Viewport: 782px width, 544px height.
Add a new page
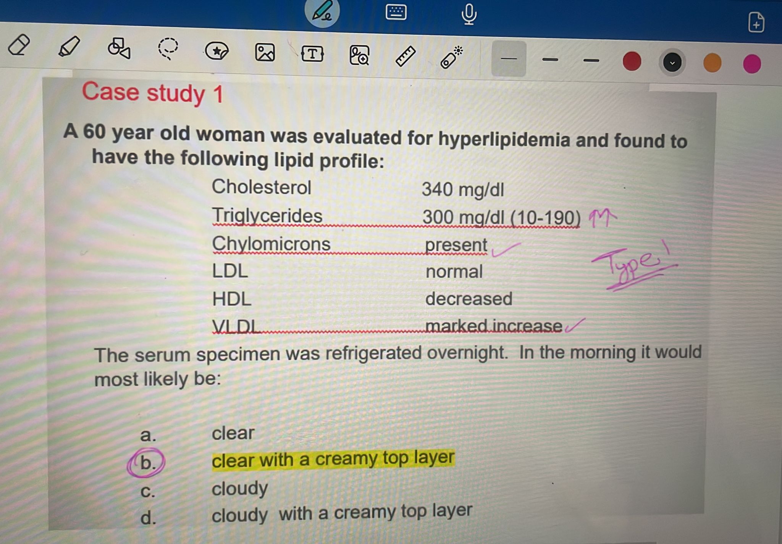point(756,23)
